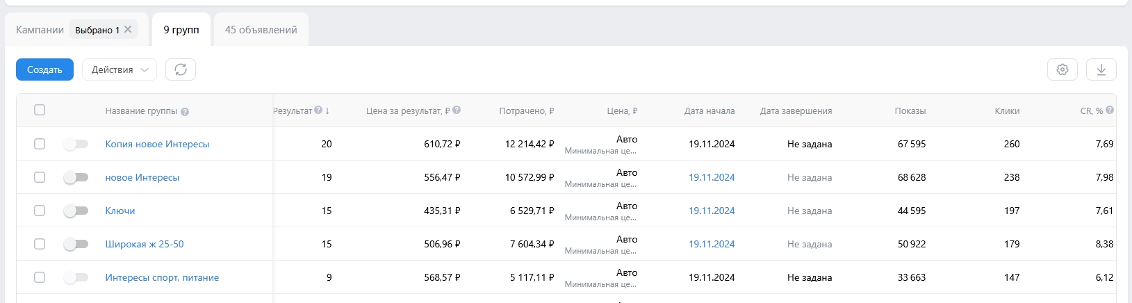This screenshot has height=303, width=1132.
Task: Tick checkbox for Широкая ж 25-50 row
Action: pyautogui.click(x=40, y=244)
